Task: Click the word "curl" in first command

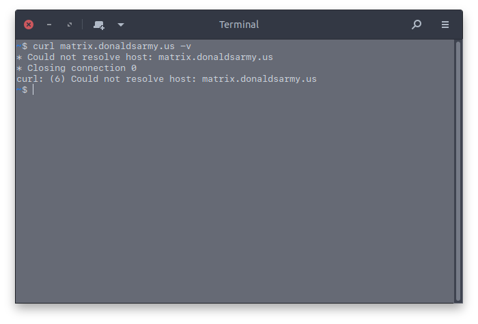Action: (x=44, y=46)
